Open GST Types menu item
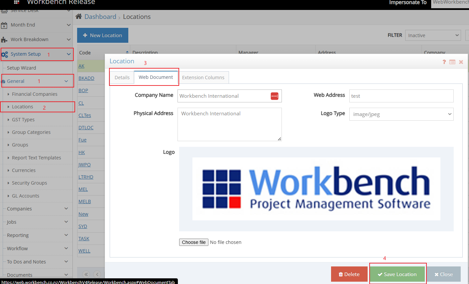 pyautogui.click(x=23, y=120)
